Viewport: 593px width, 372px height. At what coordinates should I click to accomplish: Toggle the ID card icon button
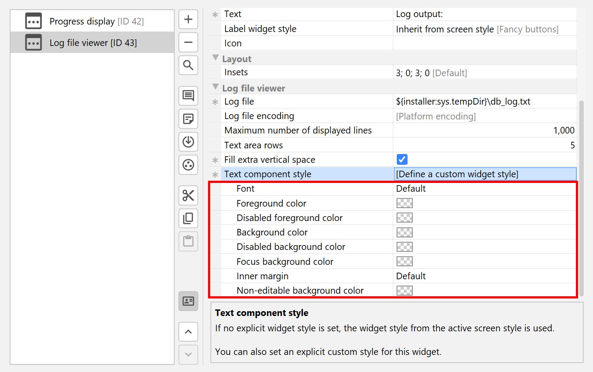pos(188,301)
